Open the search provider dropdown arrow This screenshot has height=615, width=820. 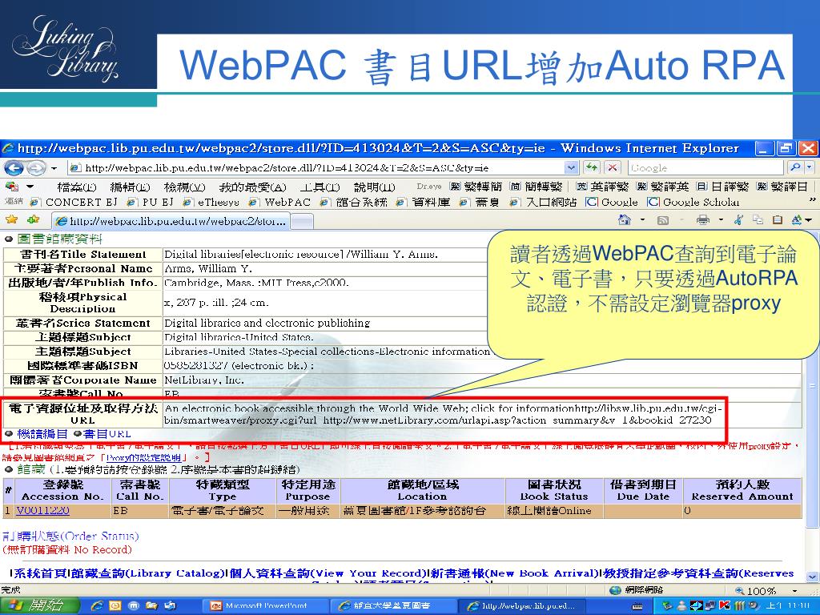point(810,168)
